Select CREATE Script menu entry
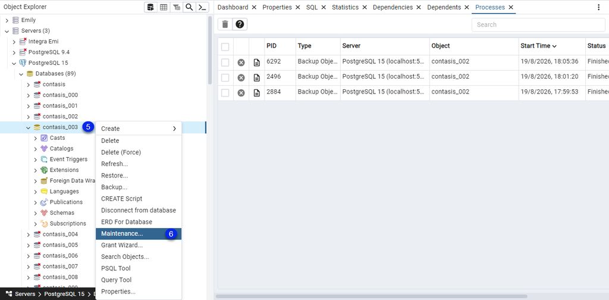609x300 pixels. point(139,199)
